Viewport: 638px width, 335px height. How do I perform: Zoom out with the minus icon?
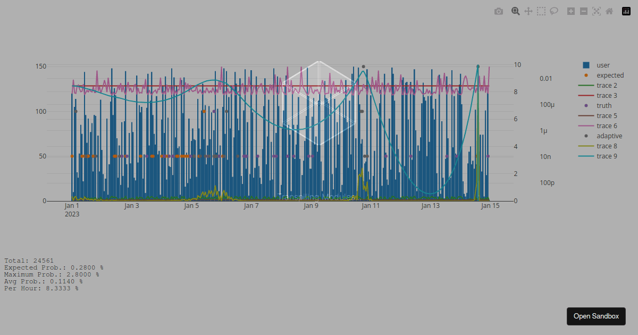[x=583, y=11]
